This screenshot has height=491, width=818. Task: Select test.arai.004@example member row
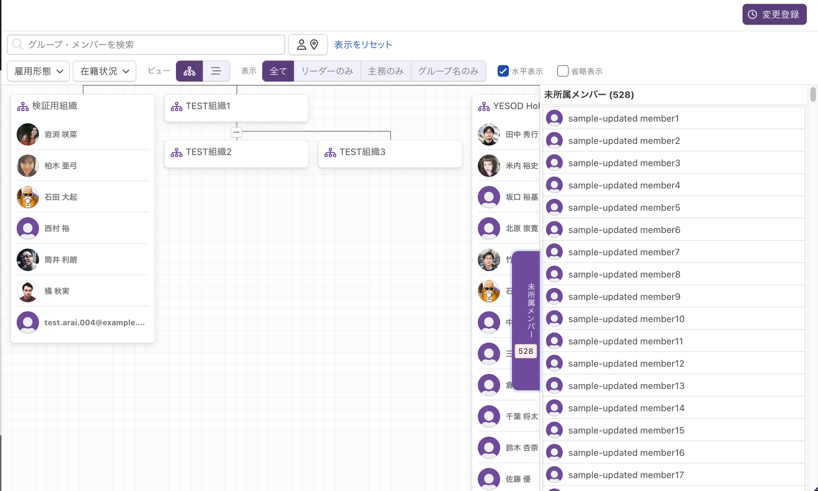click(83, 322)
